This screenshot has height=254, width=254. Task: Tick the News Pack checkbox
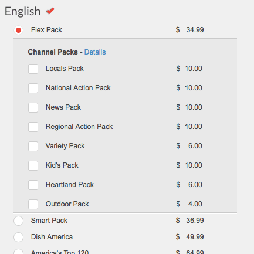point(33,107)
